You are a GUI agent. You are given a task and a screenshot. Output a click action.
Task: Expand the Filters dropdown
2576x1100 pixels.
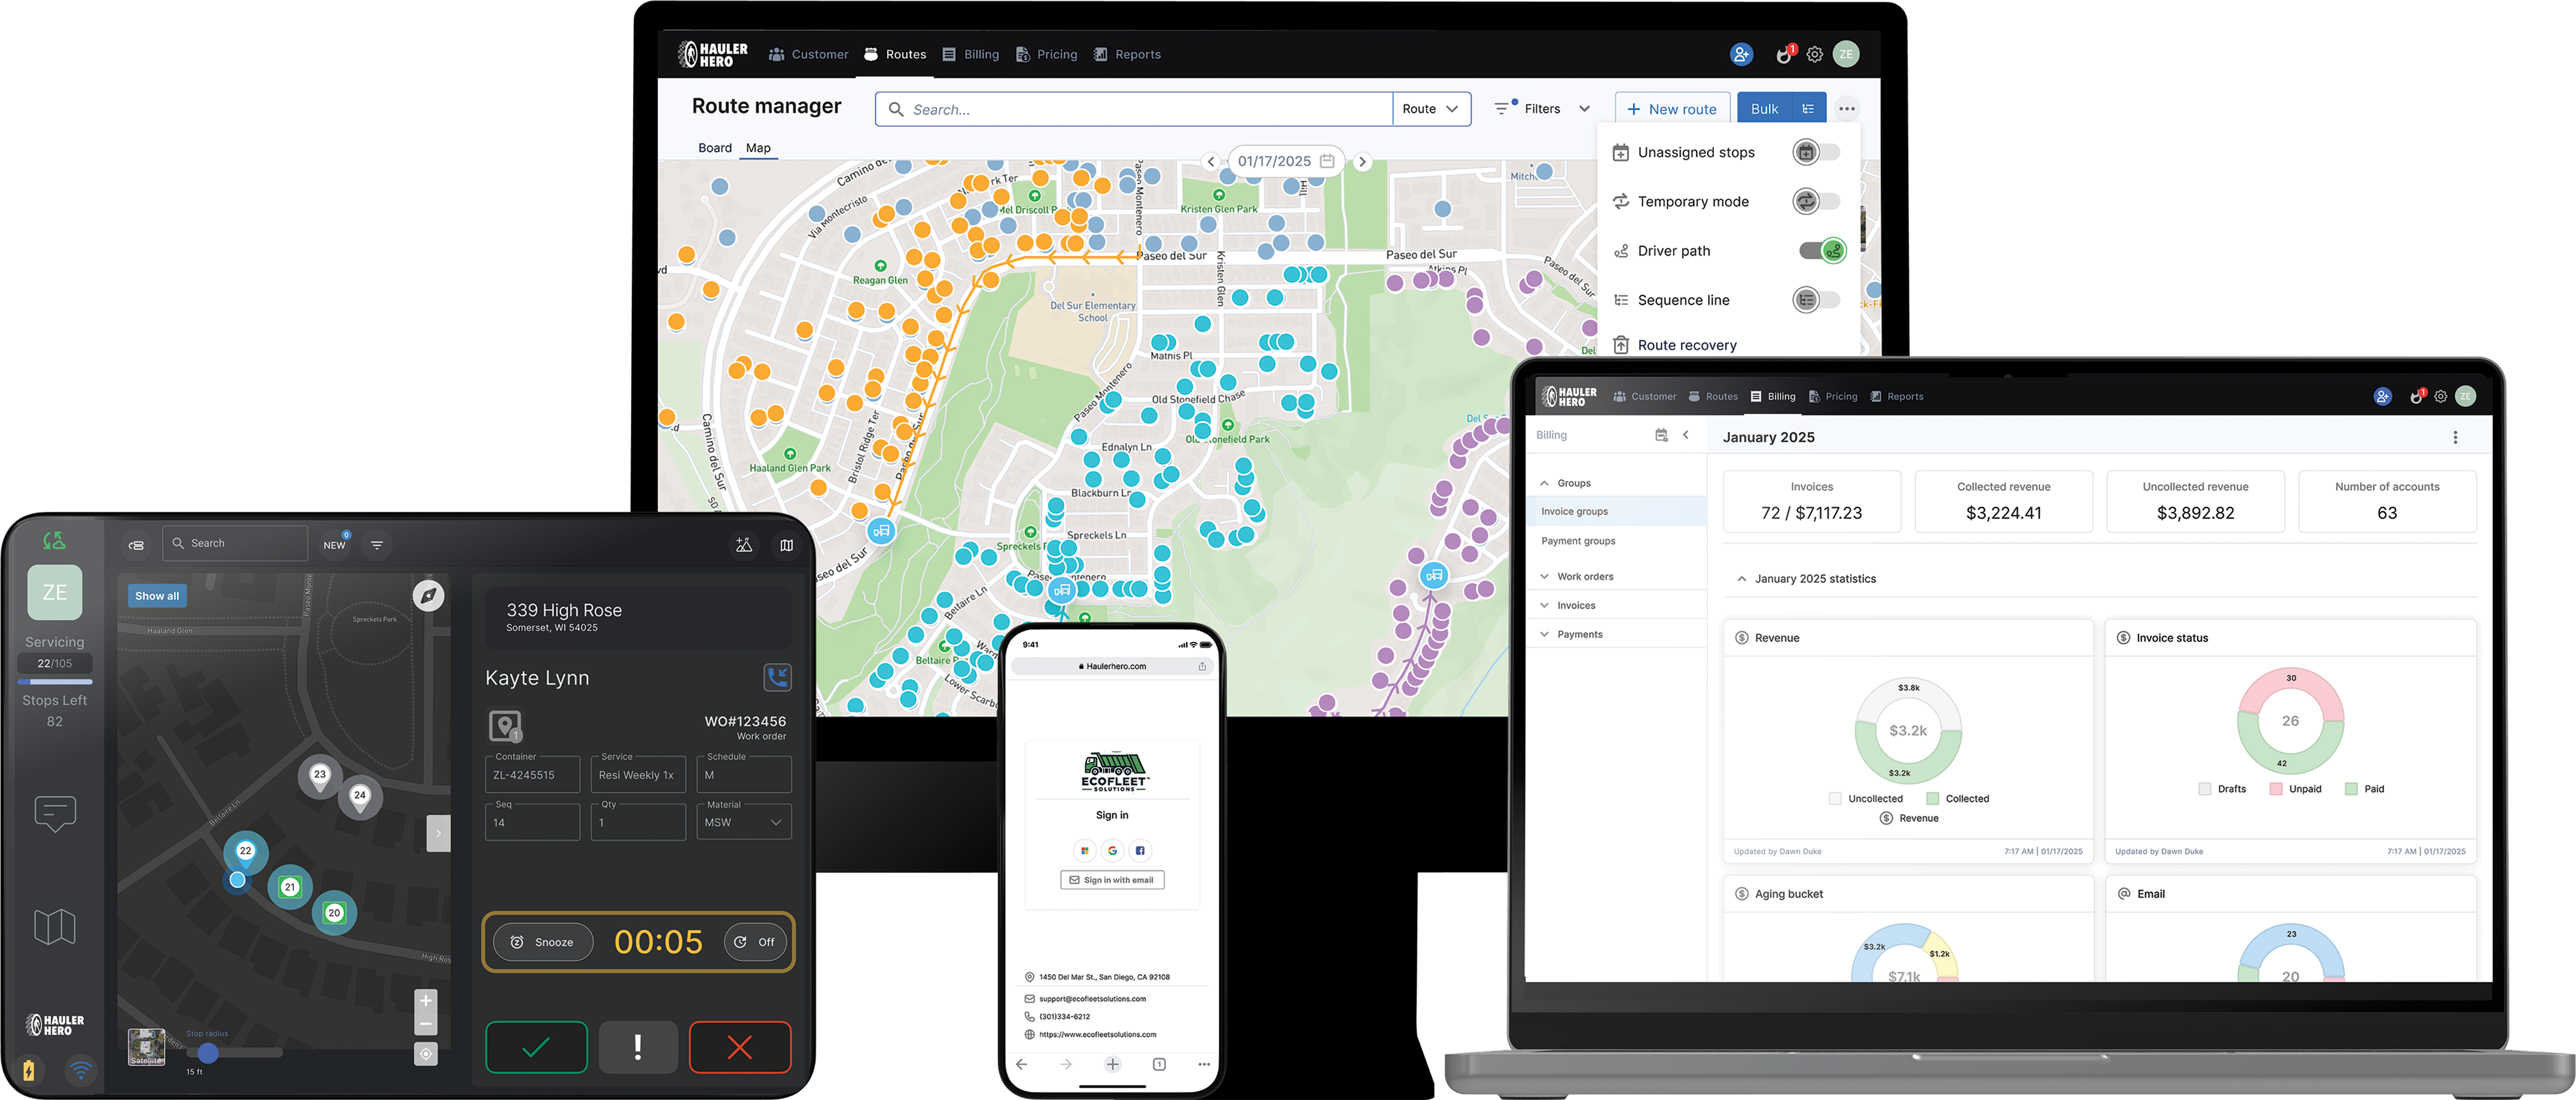pyautogui.click(x=1542, y=109)
